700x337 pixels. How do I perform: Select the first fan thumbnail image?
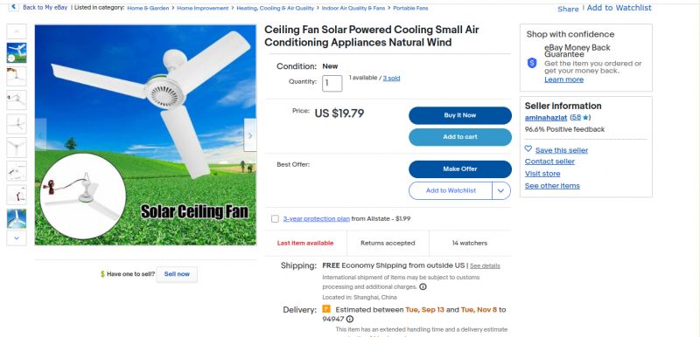point(17,52)
